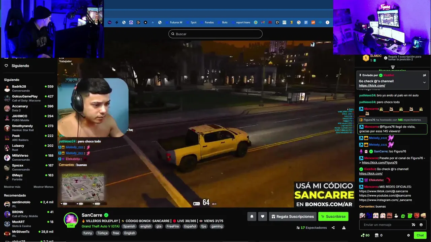Unpin the message sent by KickBot
The image size is (431, 242).
[x=424, y=75]
